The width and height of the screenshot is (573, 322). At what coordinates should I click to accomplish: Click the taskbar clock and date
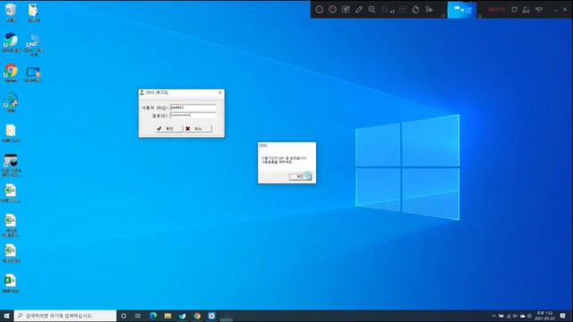[x=544, y=316]
